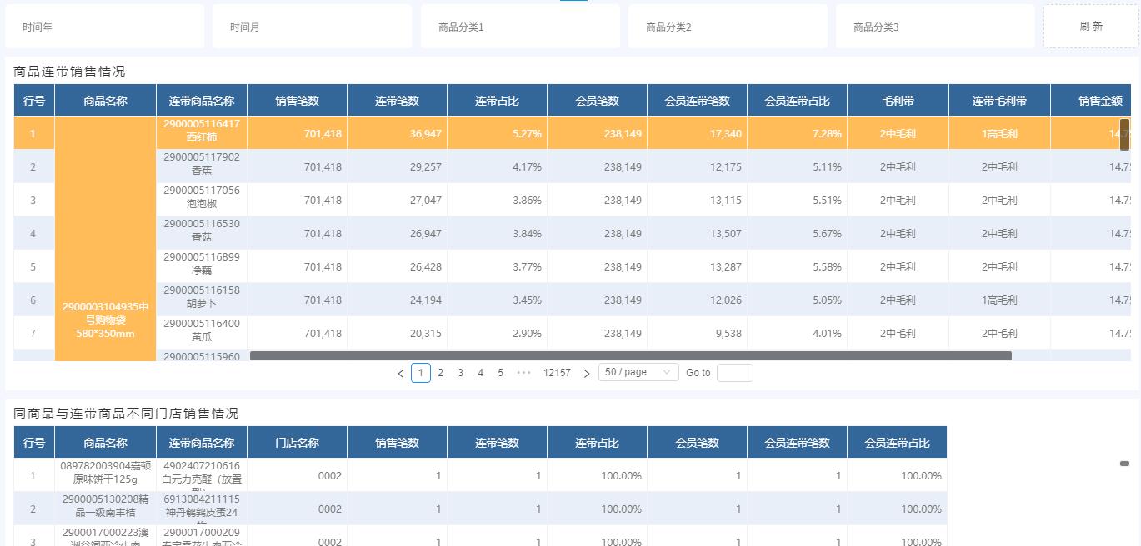Click the 销售笔数 column header
The height and width of the screenshot is (546, 1141).
click(298, 99)
